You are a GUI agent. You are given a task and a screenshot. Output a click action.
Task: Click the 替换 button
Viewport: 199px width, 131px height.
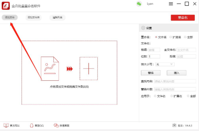150,73
